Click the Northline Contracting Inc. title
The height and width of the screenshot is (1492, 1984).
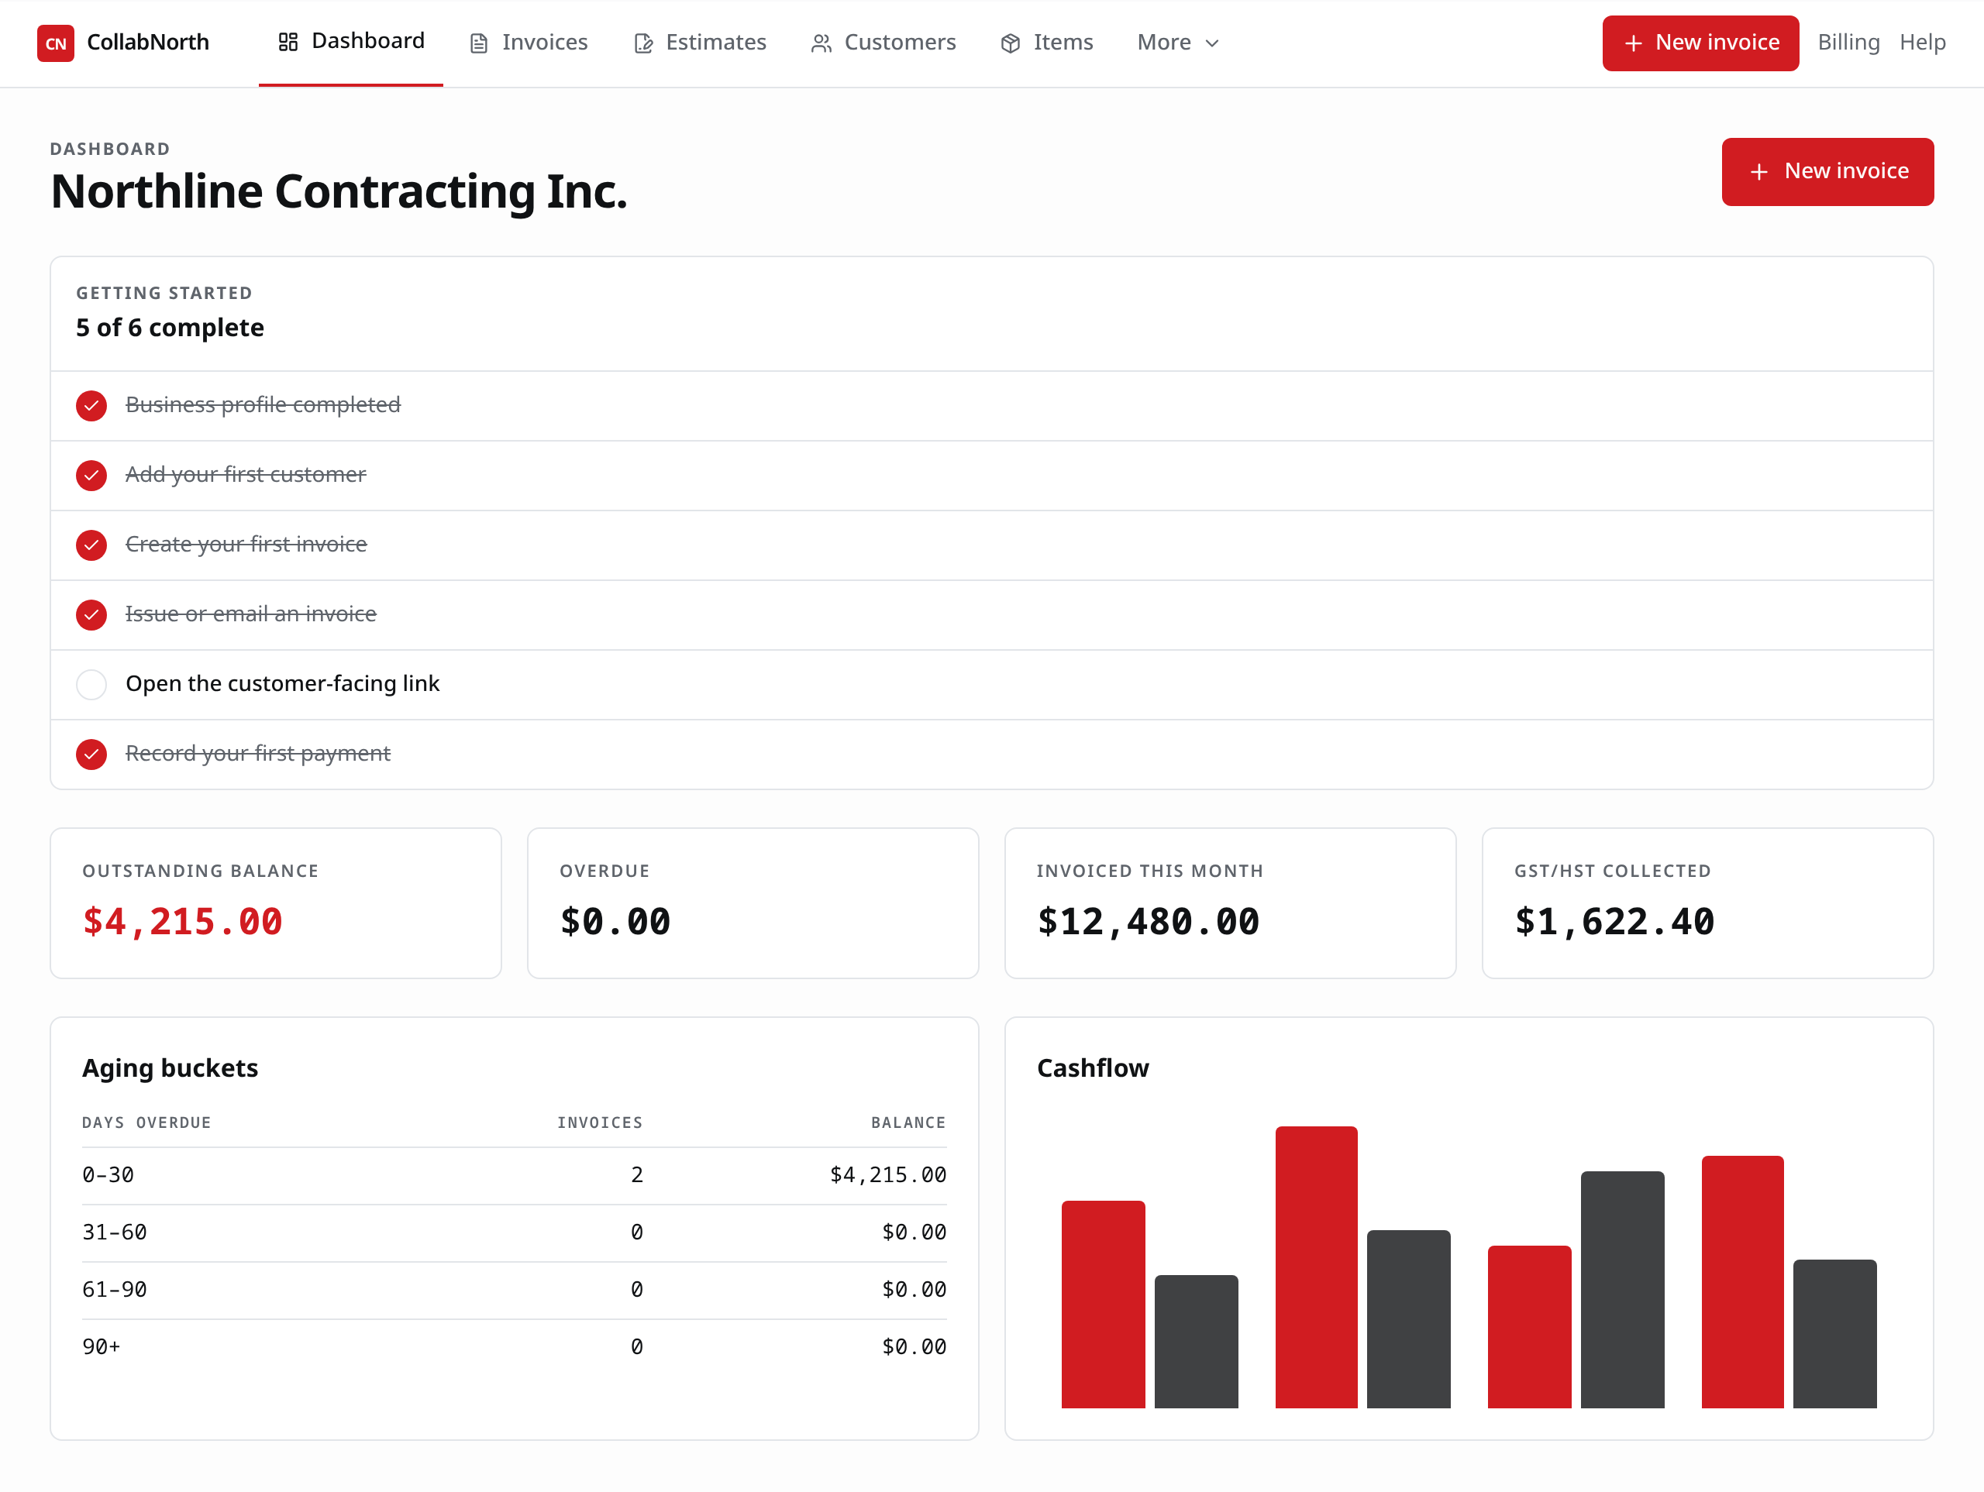339,191
